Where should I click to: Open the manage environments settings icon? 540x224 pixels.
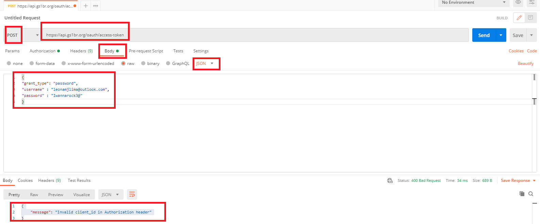point(531,2)
